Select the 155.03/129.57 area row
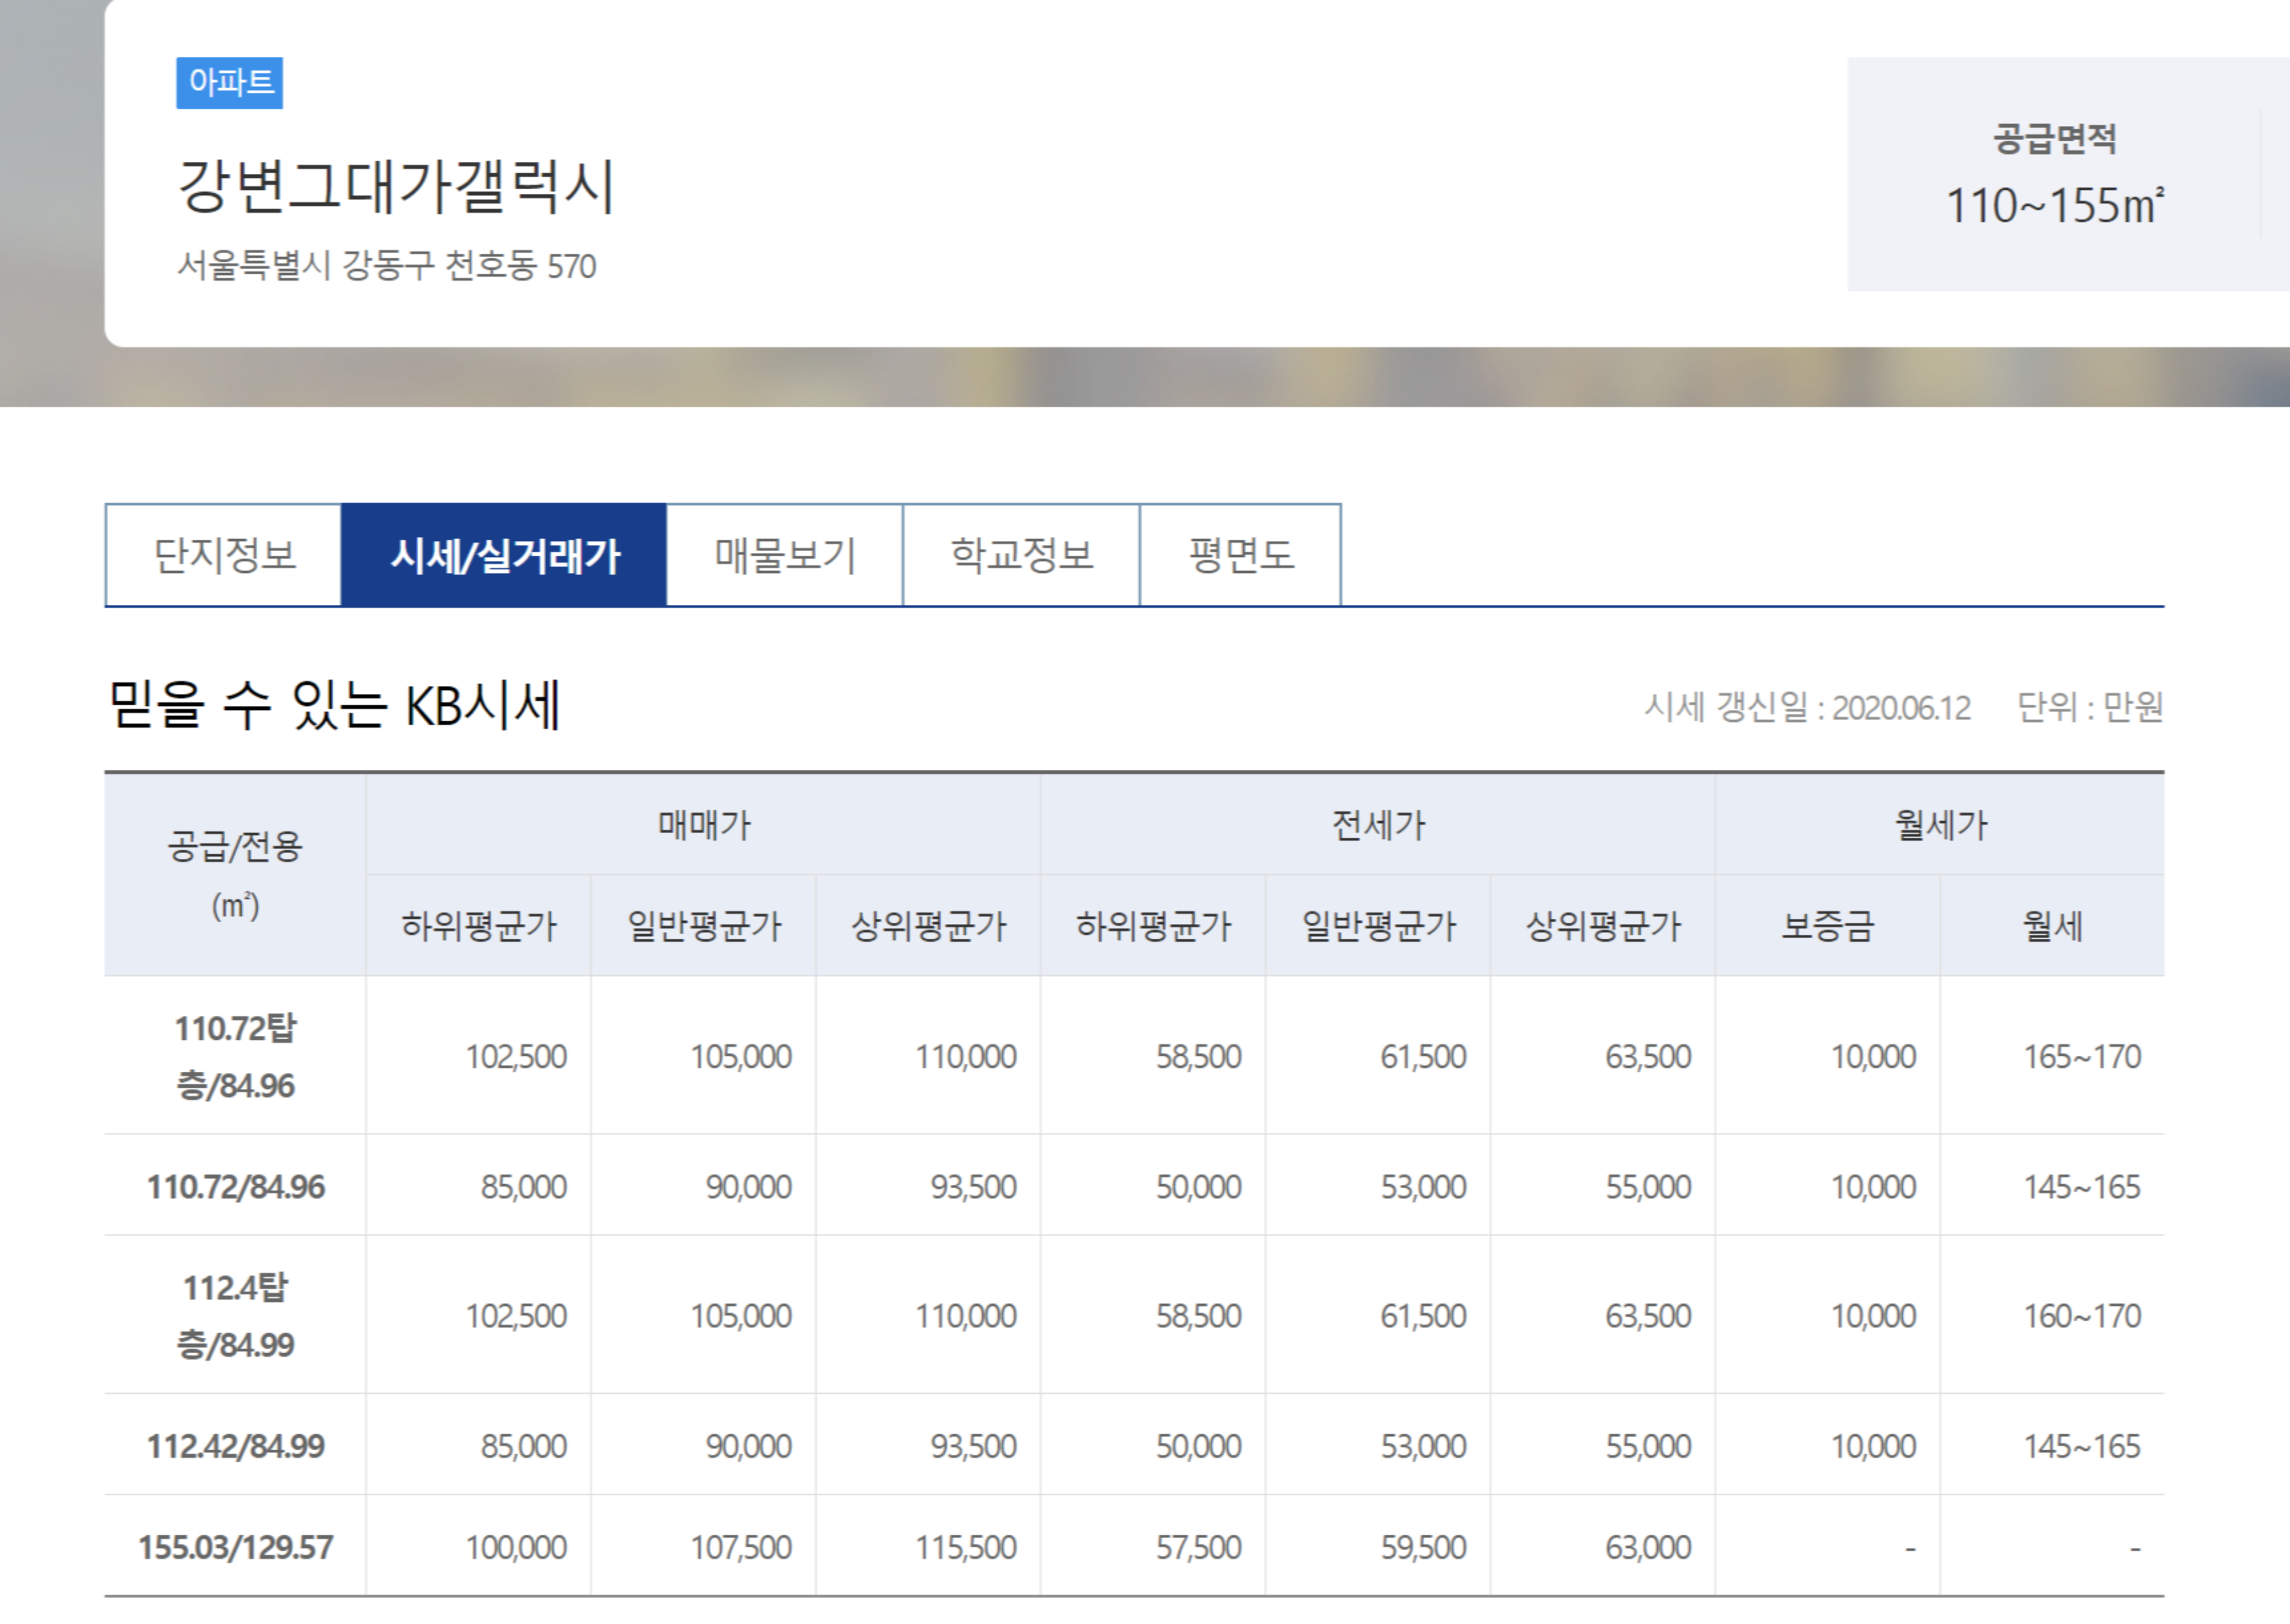Viewport: 2290px width, 1624px height. 235,1547
